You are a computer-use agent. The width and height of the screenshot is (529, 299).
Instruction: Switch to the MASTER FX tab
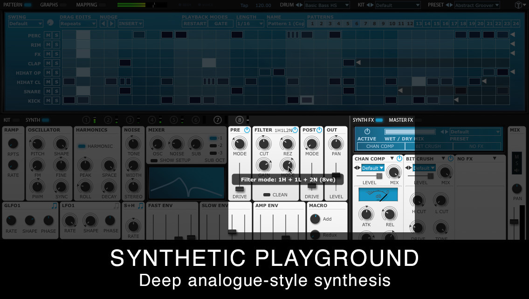pos(401,120)
